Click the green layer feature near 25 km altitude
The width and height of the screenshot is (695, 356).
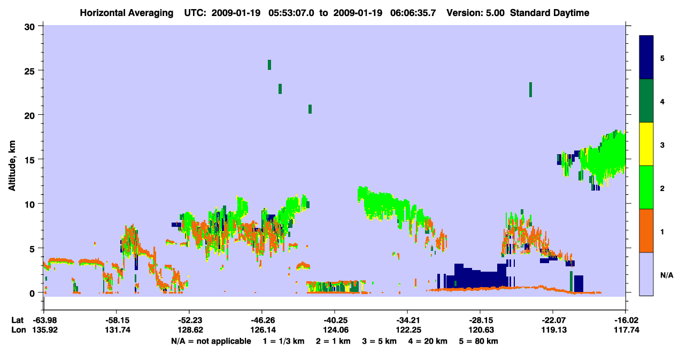(x=269, y=65)
